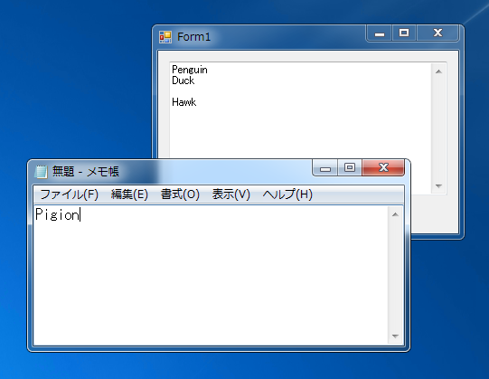
Task: Open the ファイル(F) menu in Notepad
Action: (69, 194)
